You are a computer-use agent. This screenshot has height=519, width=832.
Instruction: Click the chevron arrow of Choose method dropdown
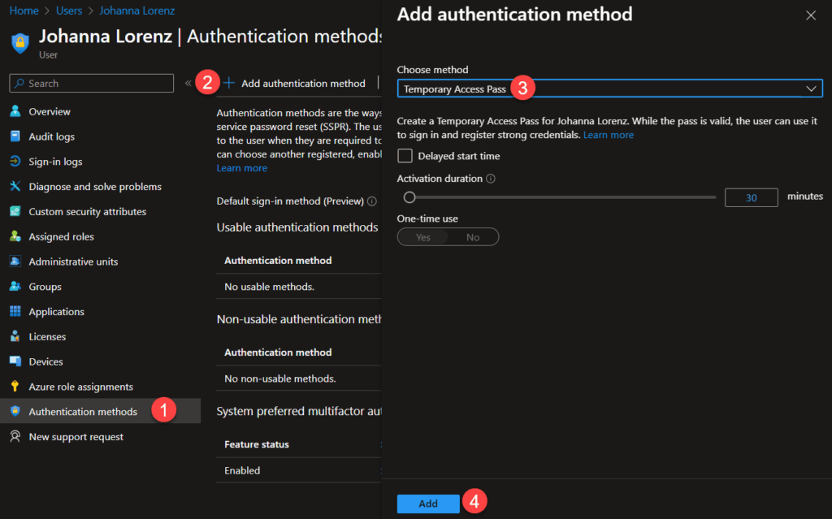pos(811,89)
